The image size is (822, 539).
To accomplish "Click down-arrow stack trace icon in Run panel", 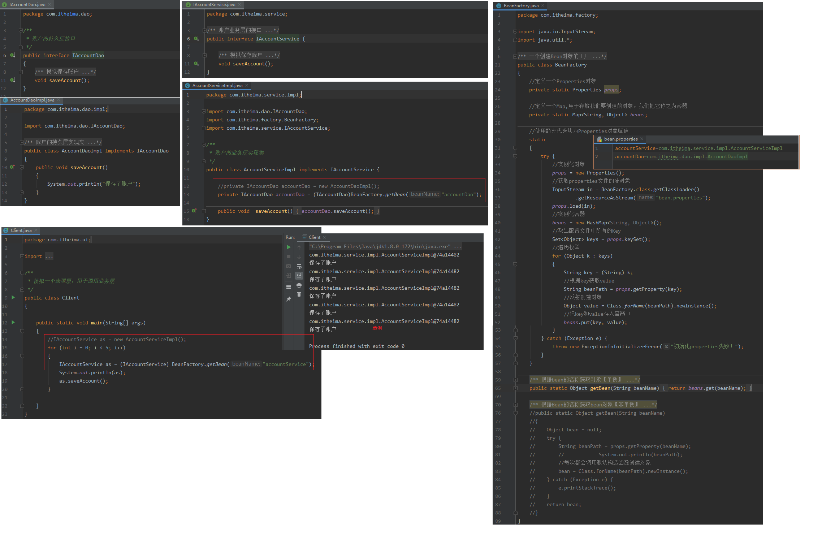I will (299, 256).
